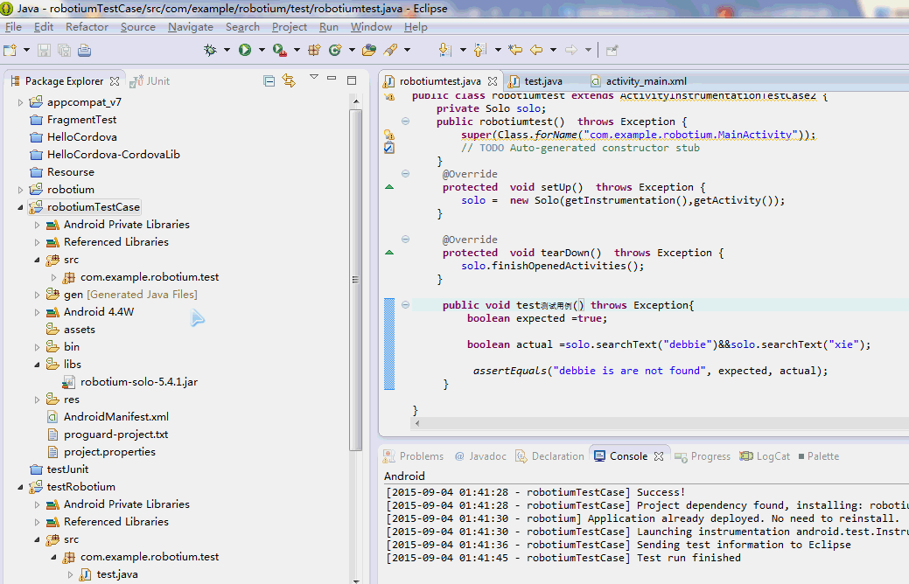Open the LogCat view tab
Viewport: 909px width, 584px height.
coord(765,456)
